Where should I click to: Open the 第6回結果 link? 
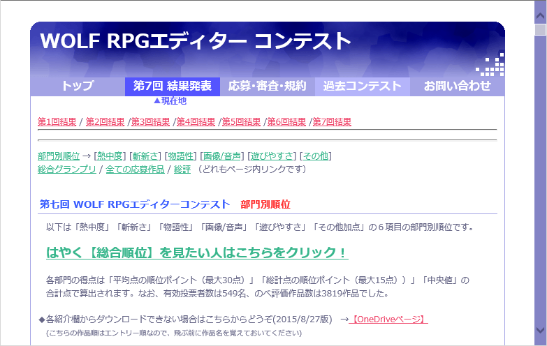[x=286, y=122]
